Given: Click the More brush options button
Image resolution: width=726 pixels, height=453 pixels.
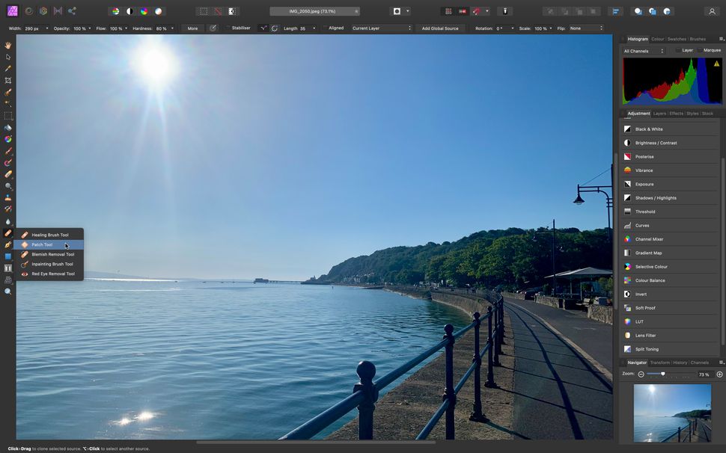Looking at the screenshot, I should (192, 28).
